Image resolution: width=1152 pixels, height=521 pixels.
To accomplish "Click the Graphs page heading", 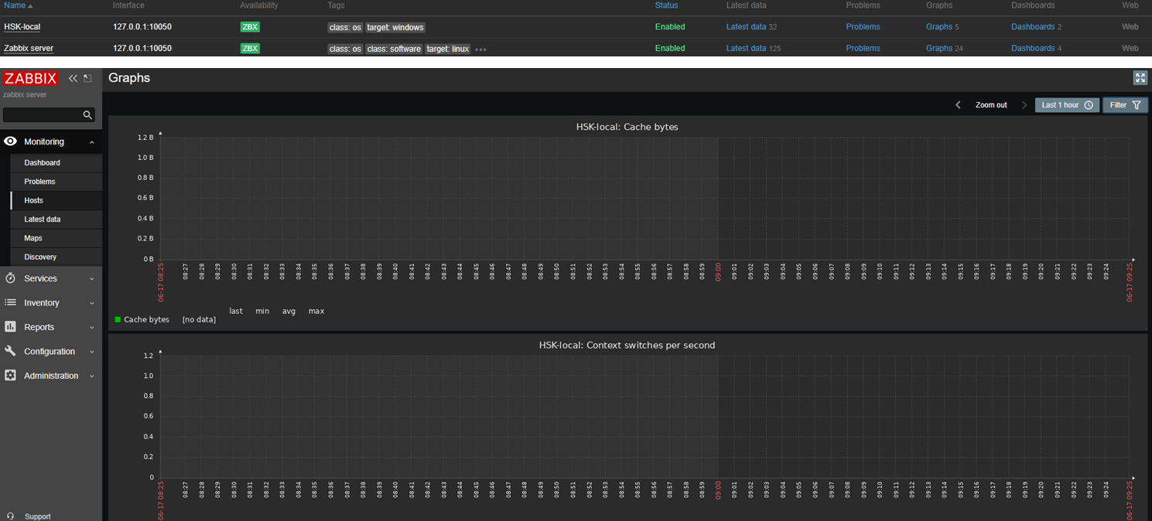I will point(129,78).
